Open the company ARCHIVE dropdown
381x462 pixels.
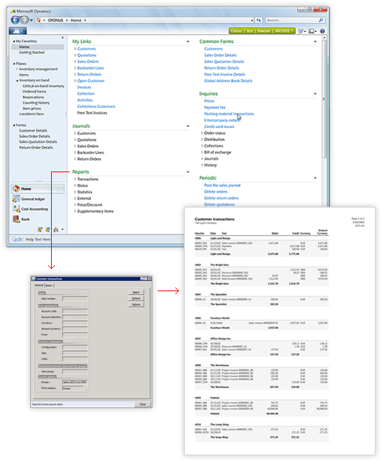[292, 30]
